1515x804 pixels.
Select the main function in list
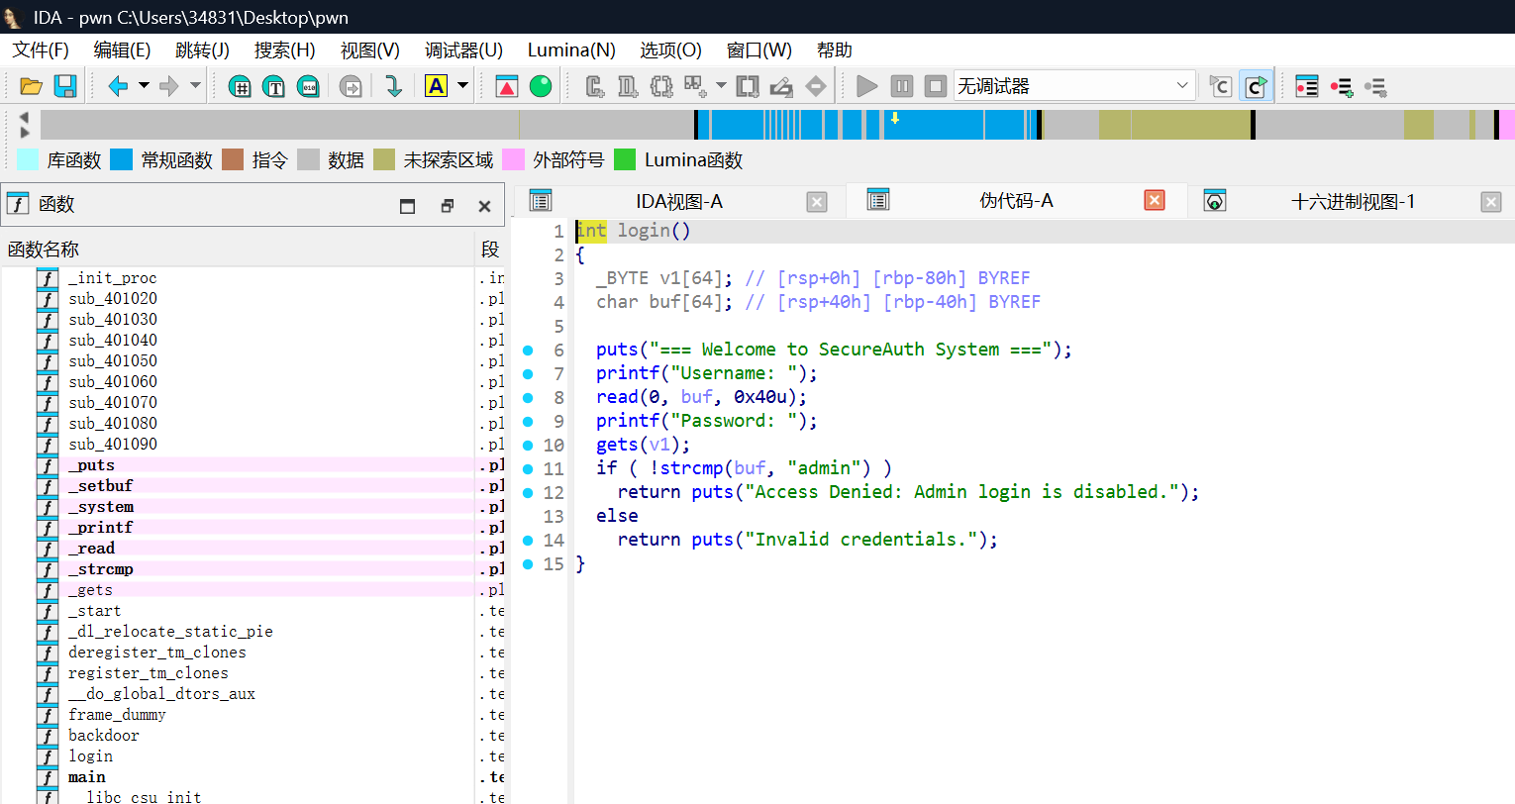tap(87, 777)
